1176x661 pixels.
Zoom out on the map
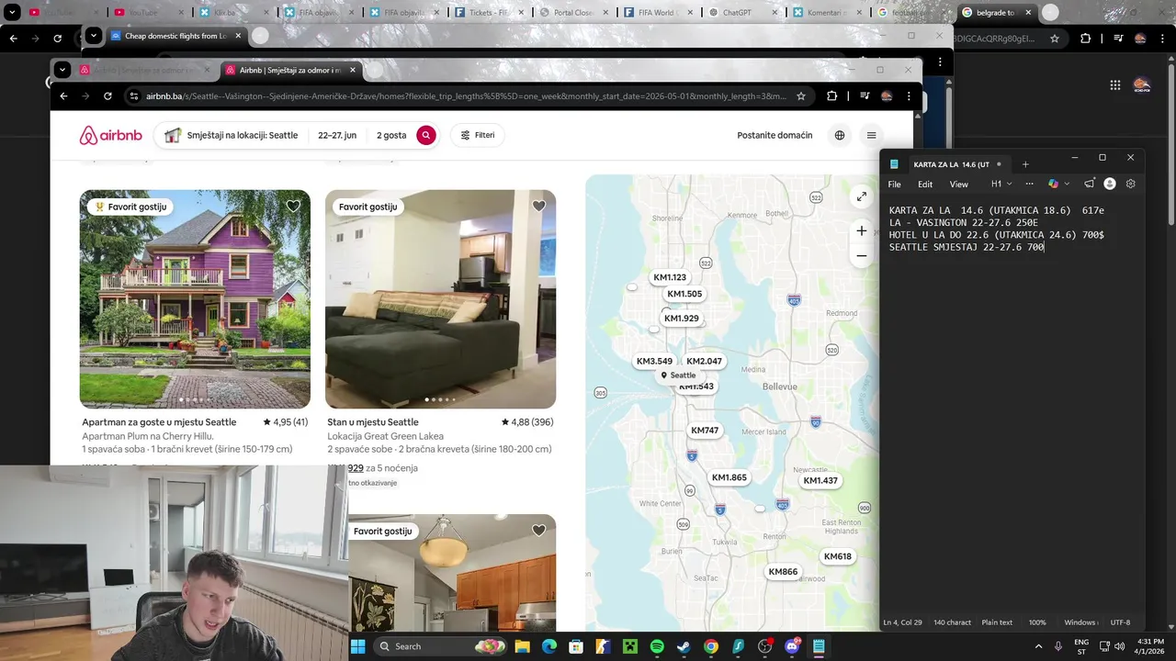tap(861, 256)
